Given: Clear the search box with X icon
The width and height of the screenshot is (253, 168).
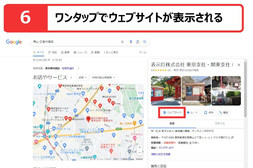Looking at the screenshot, I should (x=122, y=42).
